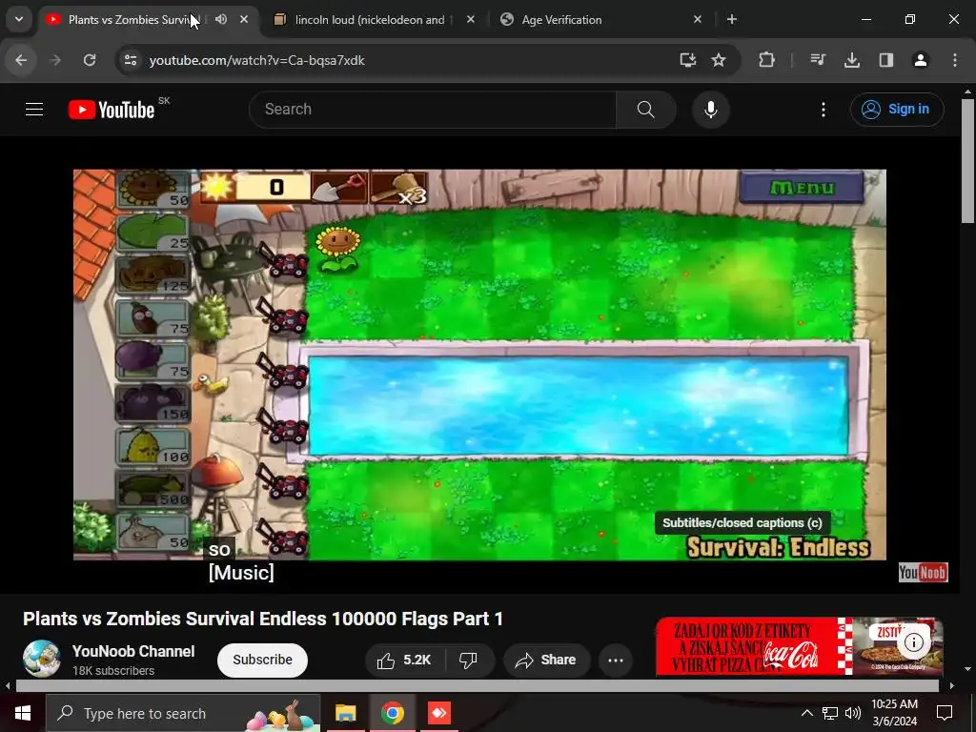Click the YouNoob watermark in the player
This screenshot has height=732, width=976.
point(923,572)
